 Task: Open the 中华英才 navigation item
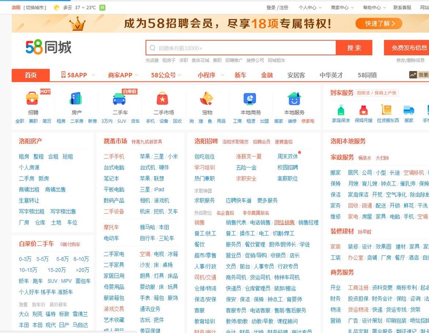(x=331, y=75)
